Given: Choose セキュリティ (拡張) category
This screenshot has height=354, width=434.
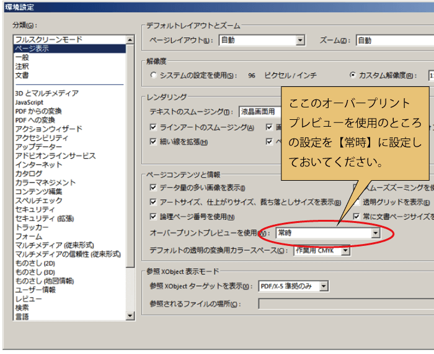Looking at the screenshot, I should point(44,219).
